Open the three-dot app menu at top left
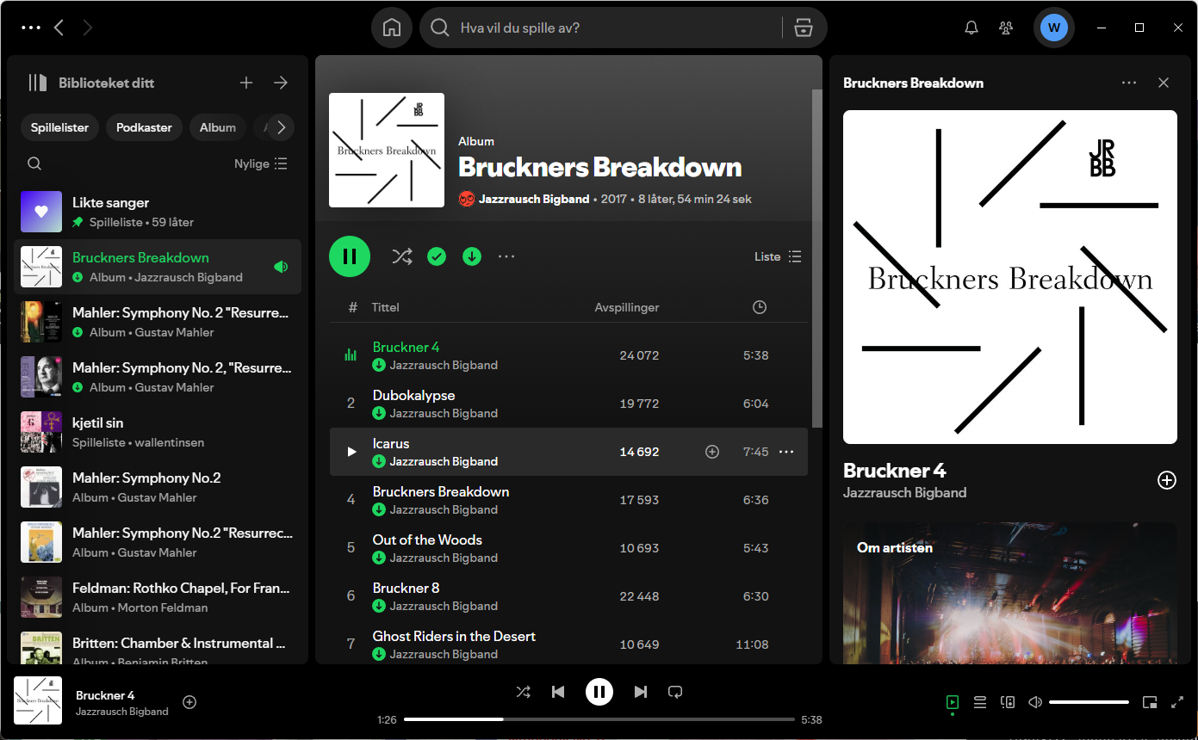The image size is (1198, 740). [31, 28]
